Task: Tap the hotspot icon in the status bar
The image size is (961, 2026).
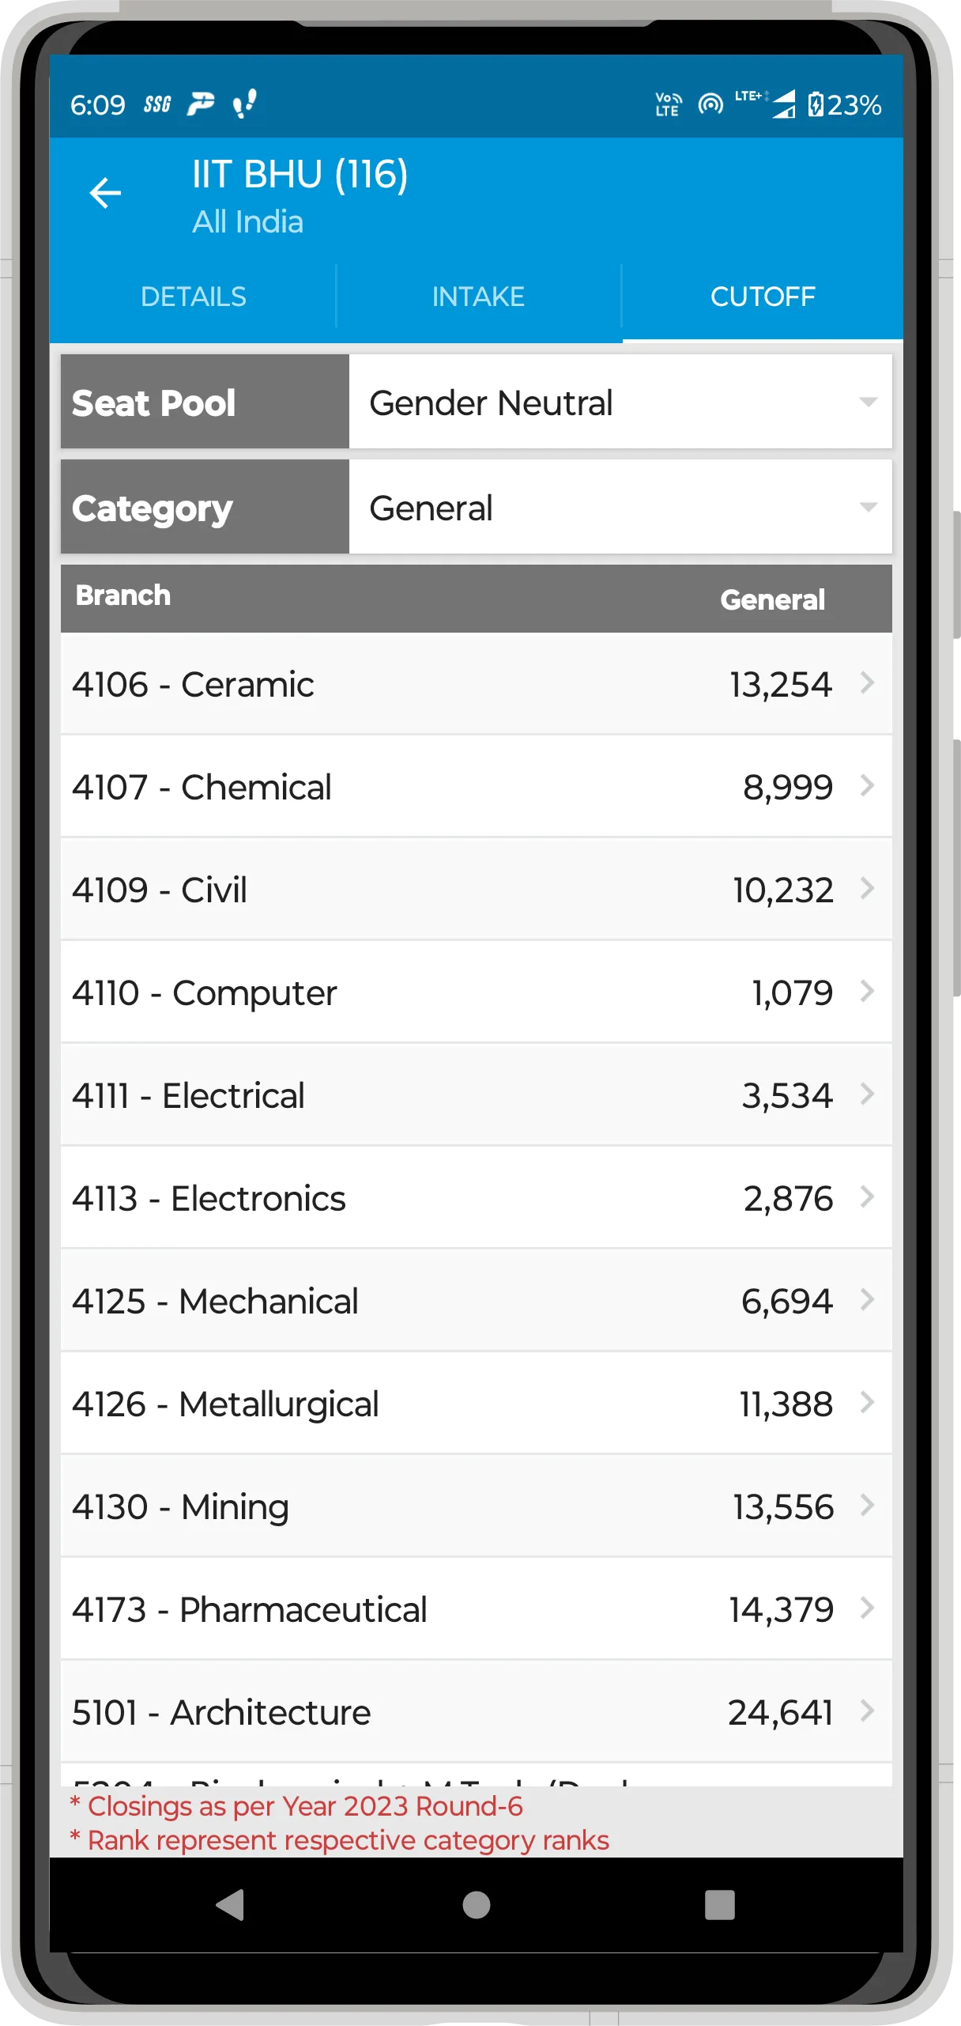Action: (x=708, y=103)
